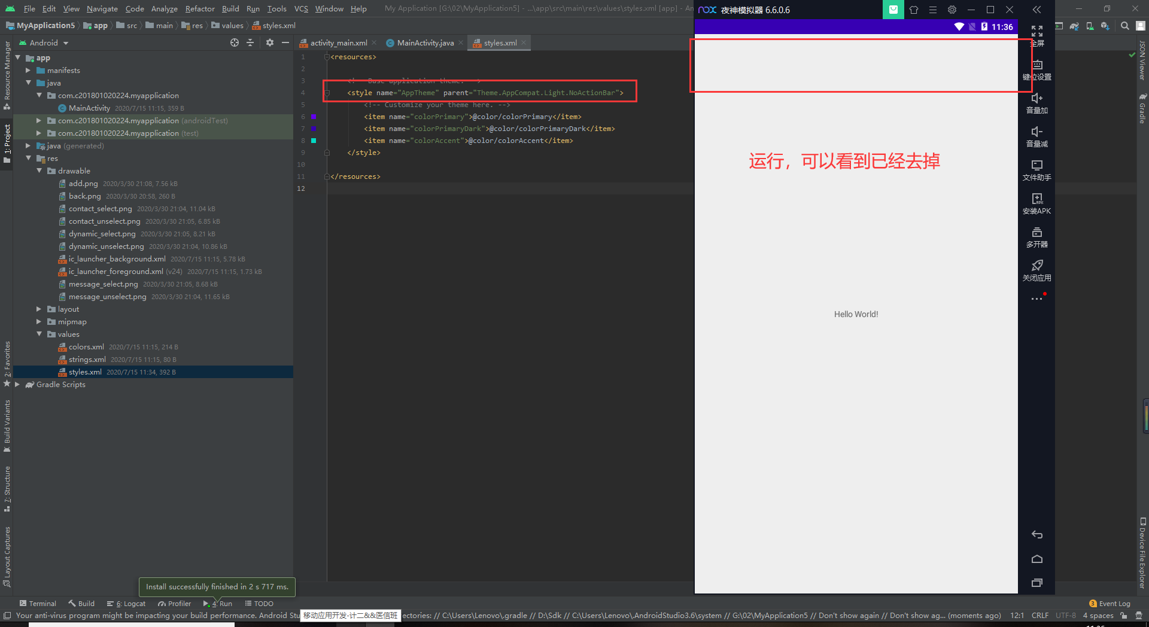Open the Refactor menu
Screen dimensions: 1149x627
click(200, 8)
